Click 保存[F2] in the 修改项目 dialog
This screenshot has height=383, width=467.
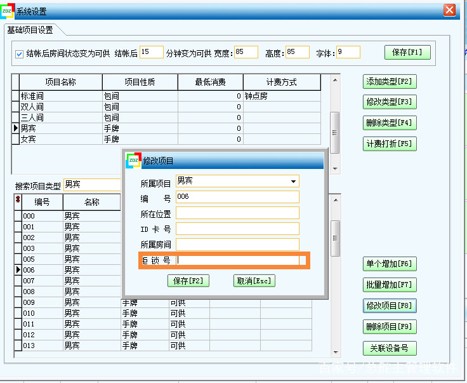(188, 281)
